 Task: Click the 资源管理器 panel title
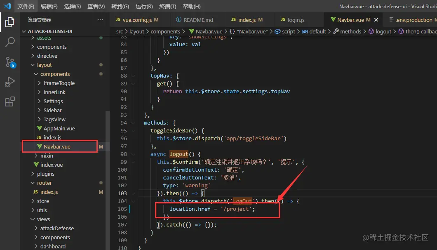click(39, 20)
